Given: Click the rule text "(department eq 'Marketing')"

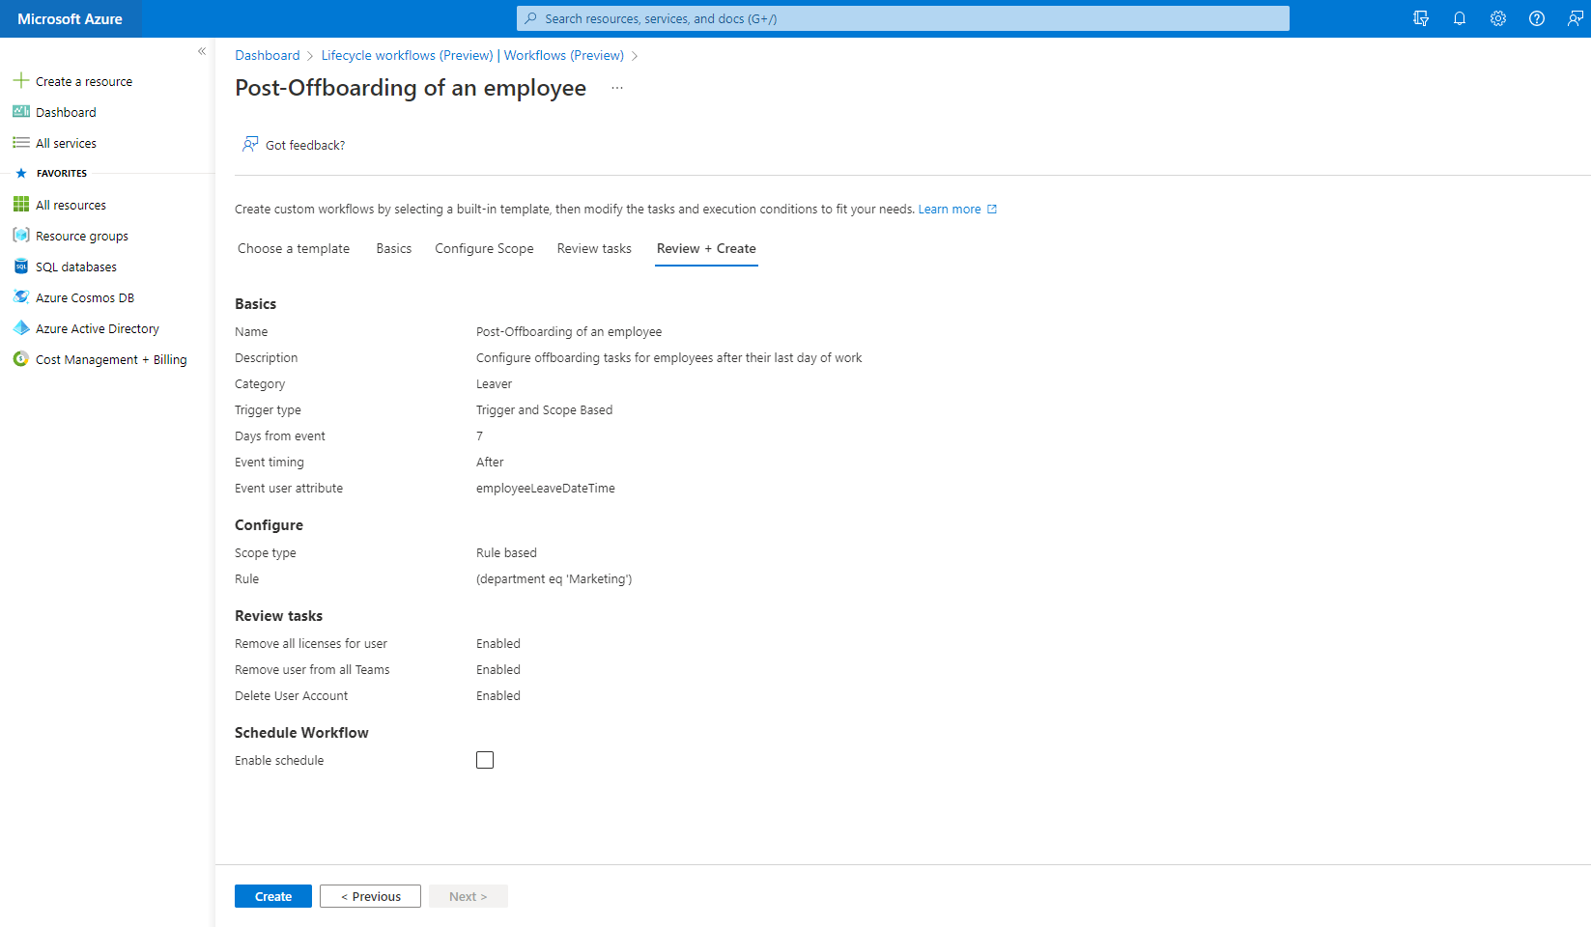Looking at the screenshot, I should (554, 579).
